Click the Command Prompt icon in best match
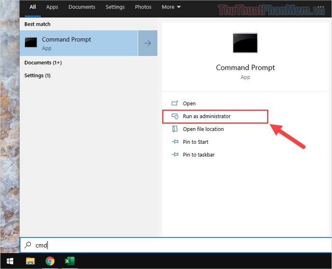The height and width of the screenshot is (269, 332). pos(31,42)
